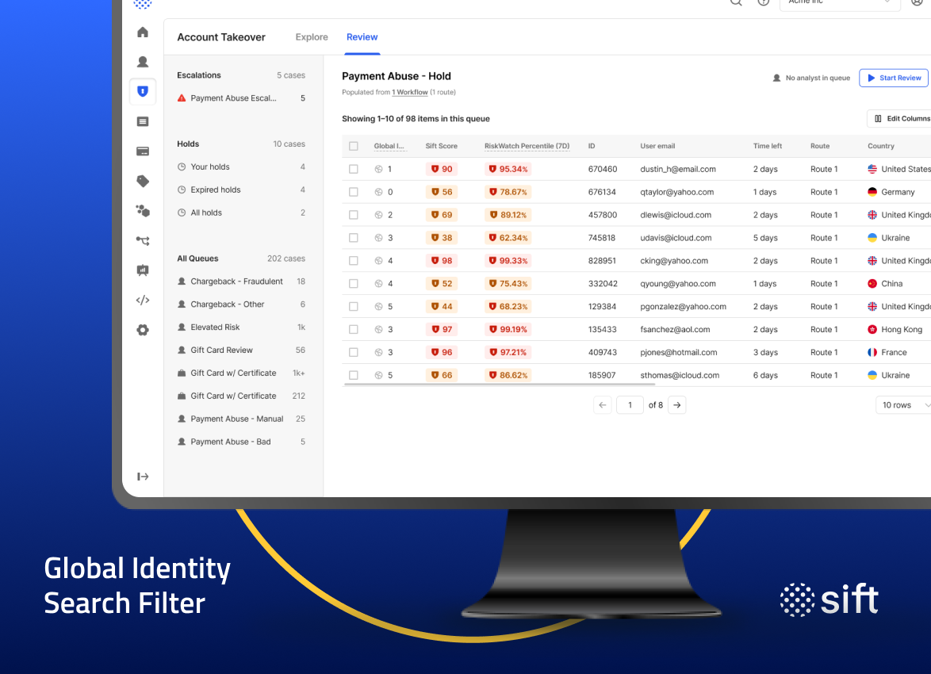Open the Gift Card Review queue
Image resolution: width=931 pixels, height=674 pixels.
pos(241,350)
